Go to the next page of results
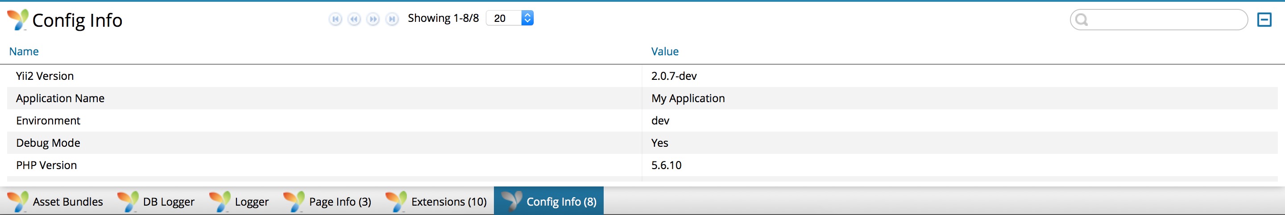Viewport: 1285px width, 215px height. pyautogui.click(x=373, y=19)
